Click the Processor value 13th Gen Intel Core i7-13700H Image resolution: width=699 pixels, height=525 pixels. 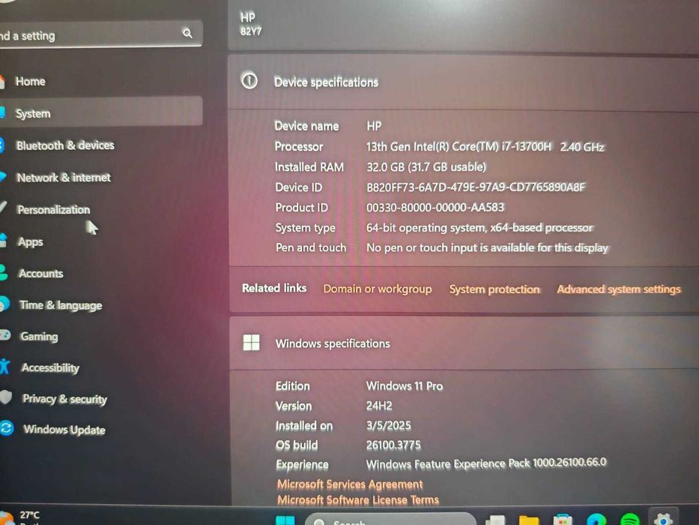(485, 147)
